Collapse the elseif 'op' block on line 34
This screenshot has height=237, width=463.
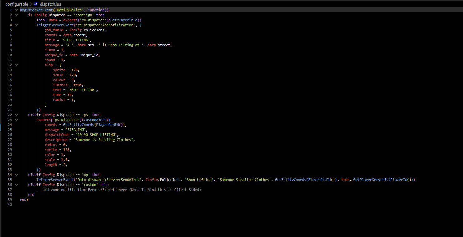(x=16, y=175)
